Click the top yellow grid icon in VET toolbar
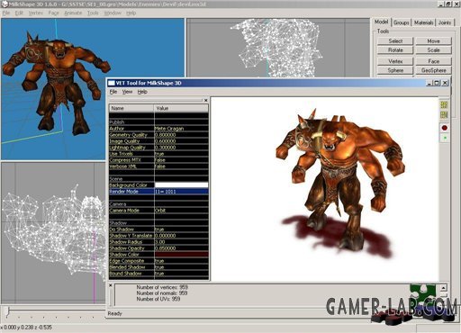This screenshot has width=461, height=333. pyautogui.click(x=444, y=104)
